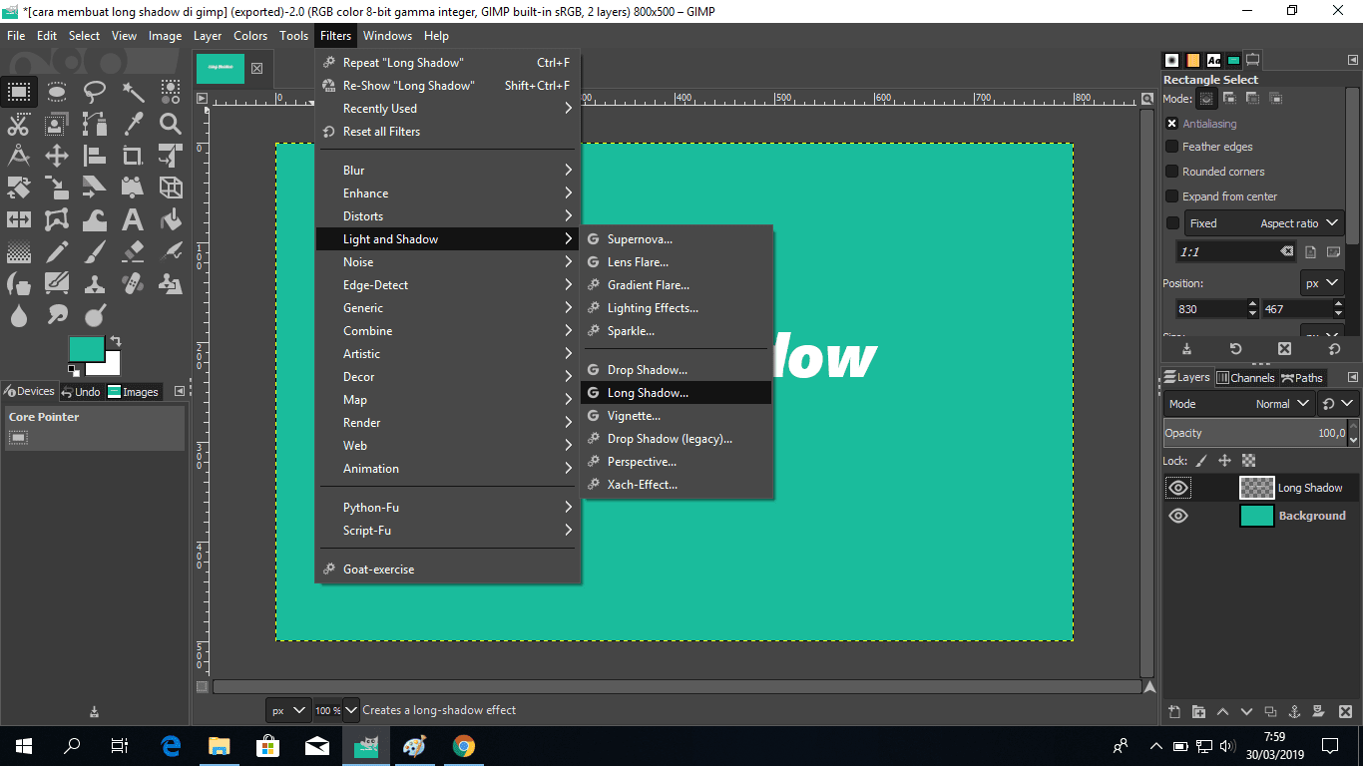
Task: Select the Text tool
Action: [133, 218]
